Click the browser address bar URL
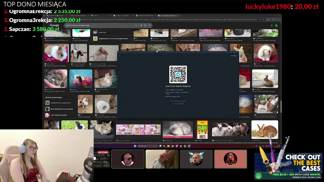Screen dimensions: 324x182 [x=157, y=19]
